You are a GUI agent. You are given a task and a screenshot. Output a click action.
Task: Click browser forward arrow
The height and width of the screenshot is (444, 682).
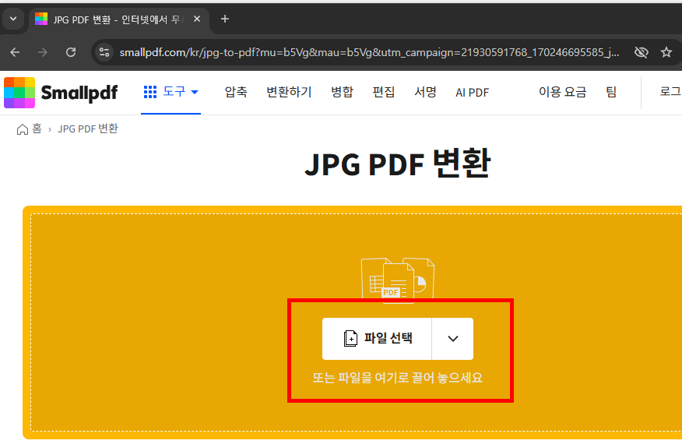tap(43, 53)
